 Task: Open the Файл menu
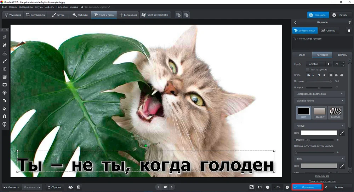(x=4, y=7)
